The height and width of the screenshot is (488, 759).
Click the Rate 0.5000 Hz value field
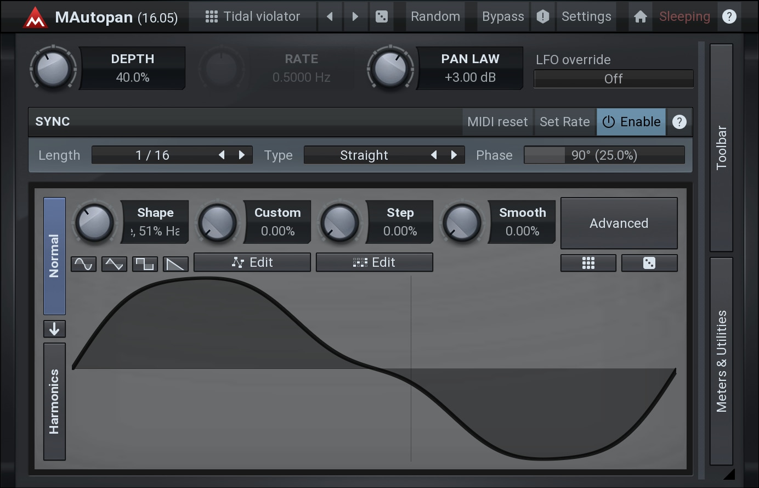(x=302, y=68)
